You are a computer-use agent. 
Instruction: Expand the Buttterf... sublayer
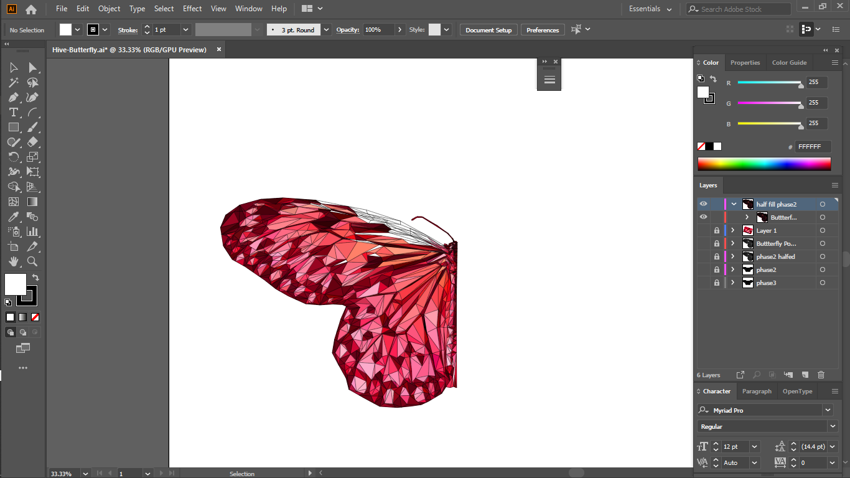click(x=747, y=217)
